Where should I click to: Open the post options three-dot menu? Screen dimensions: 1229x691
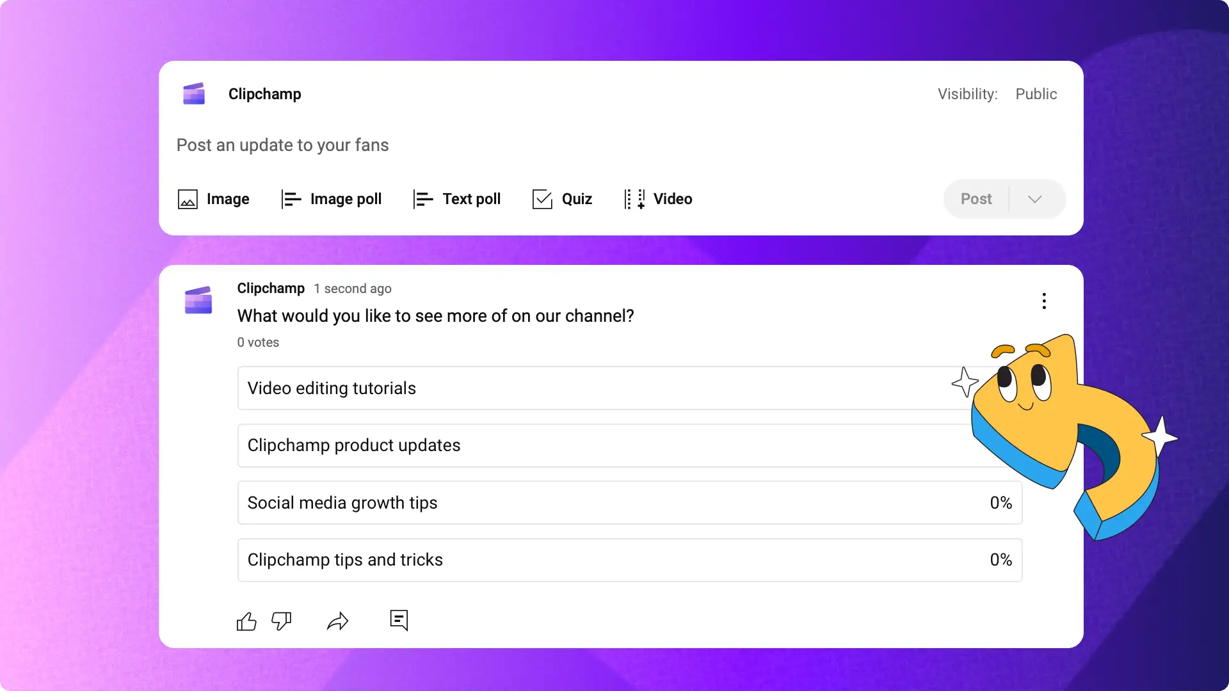click(x=1044, y=300)
